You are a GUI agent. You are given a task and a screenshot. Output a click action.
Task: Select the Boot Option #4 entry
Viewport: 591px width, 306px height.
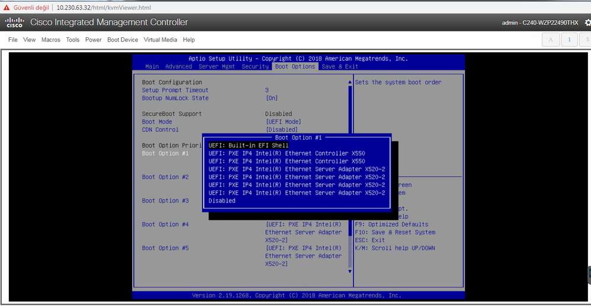[165, 224]
